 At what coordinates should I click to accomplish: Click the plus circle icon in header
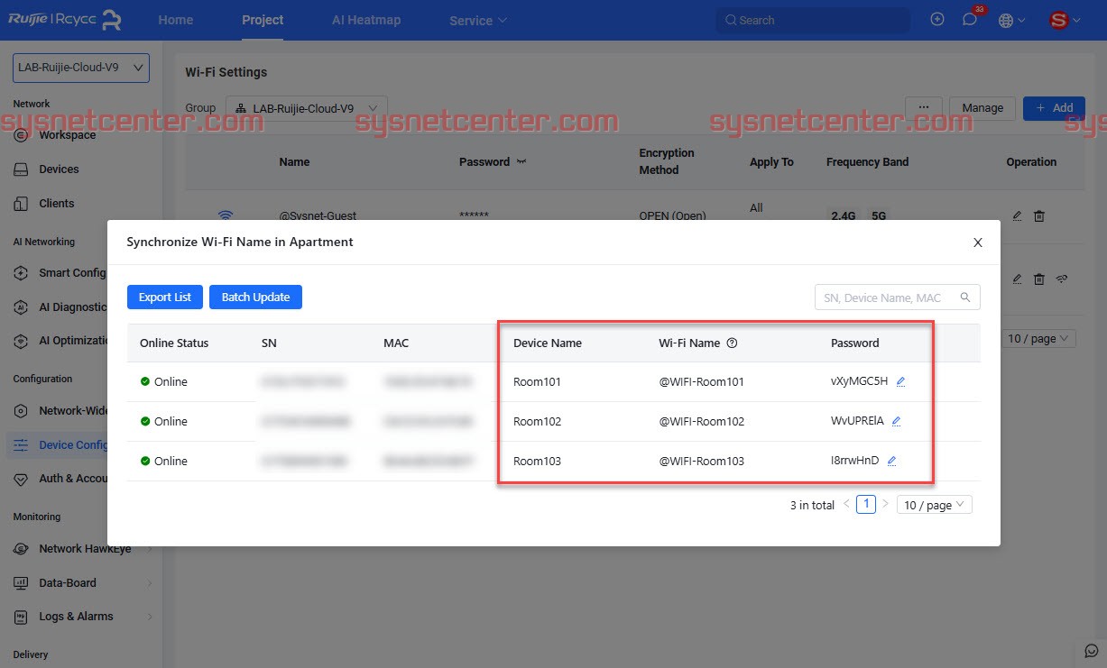coord(937,19)
